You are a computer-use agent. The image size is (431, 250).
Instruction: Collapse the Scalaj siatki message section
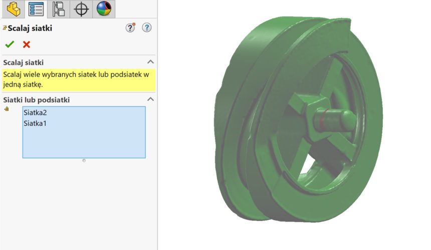coord(150,62)
